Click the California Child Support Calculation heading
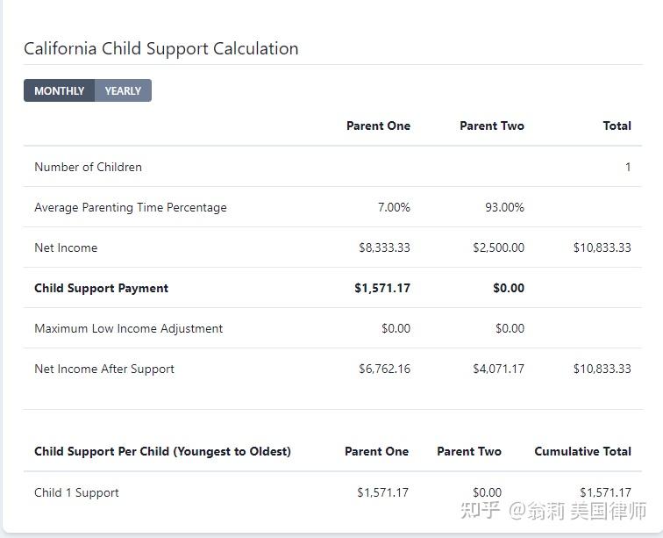 (161, 48)
